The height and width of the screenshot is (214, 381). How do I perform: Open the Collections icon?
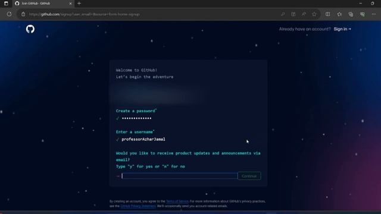(x=351, y=14)
